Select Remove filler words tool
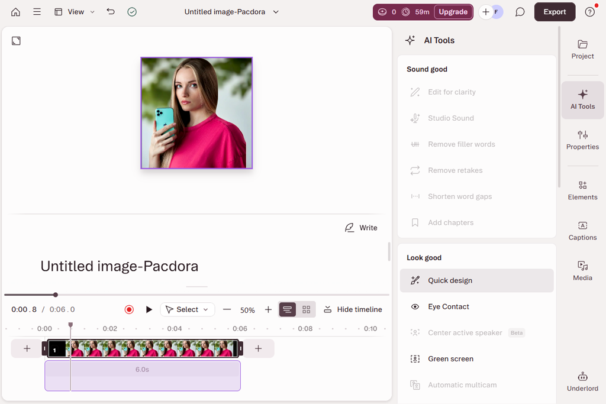This screenshot has width=606, height=404. pyautogui.click(x=476, y=144)
